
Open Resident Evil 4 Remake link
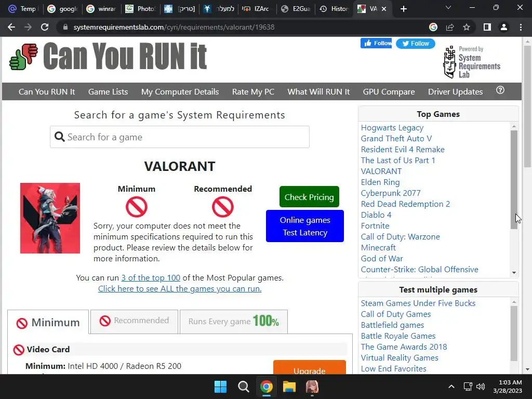pyautogui.click(x=403, y=149)
